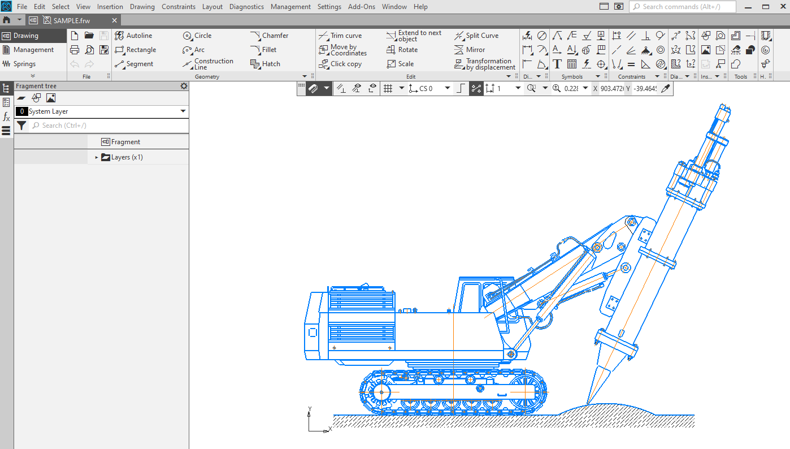
Task: Select the Autoline tool
Action: pos(133,36)
